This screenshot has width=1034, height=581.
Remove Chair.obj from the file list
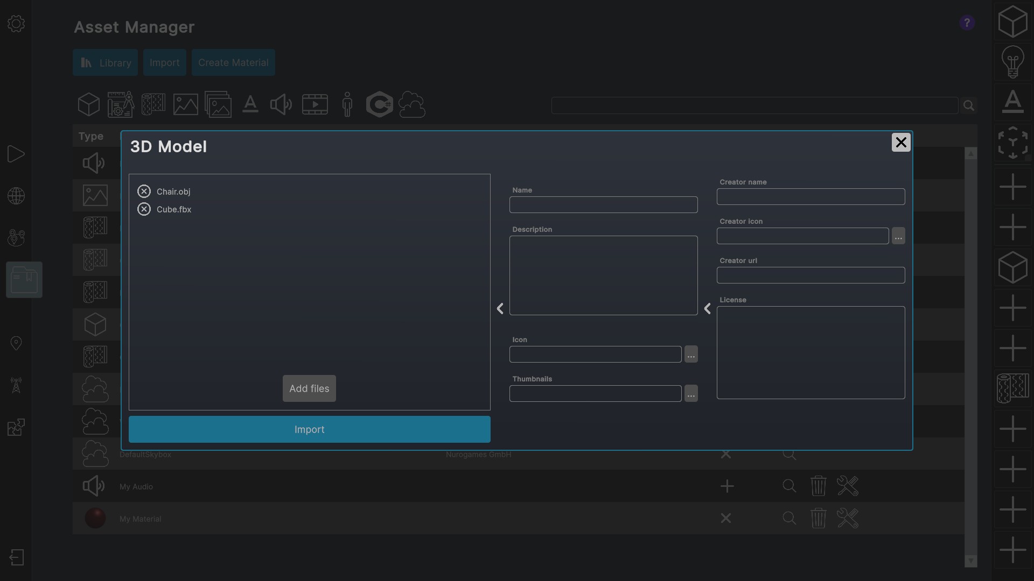tap(144, 192)
